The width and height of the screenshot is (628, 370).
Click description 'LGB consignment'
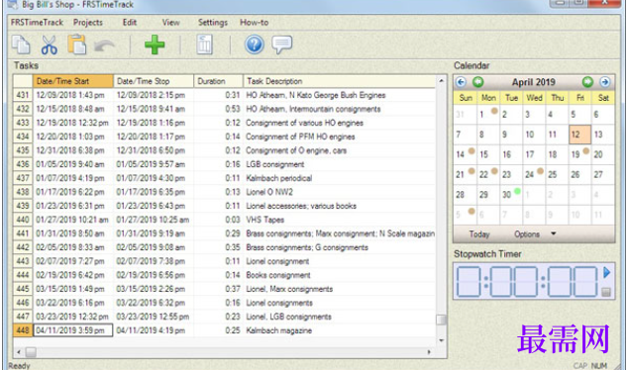coord(274,164)
